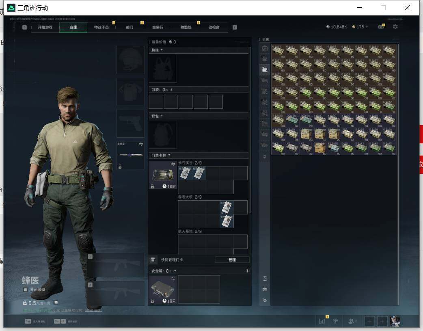Toggle the 显示装备 checkbox
This screenshot has width=423, height=331.
tap(25, 290)
